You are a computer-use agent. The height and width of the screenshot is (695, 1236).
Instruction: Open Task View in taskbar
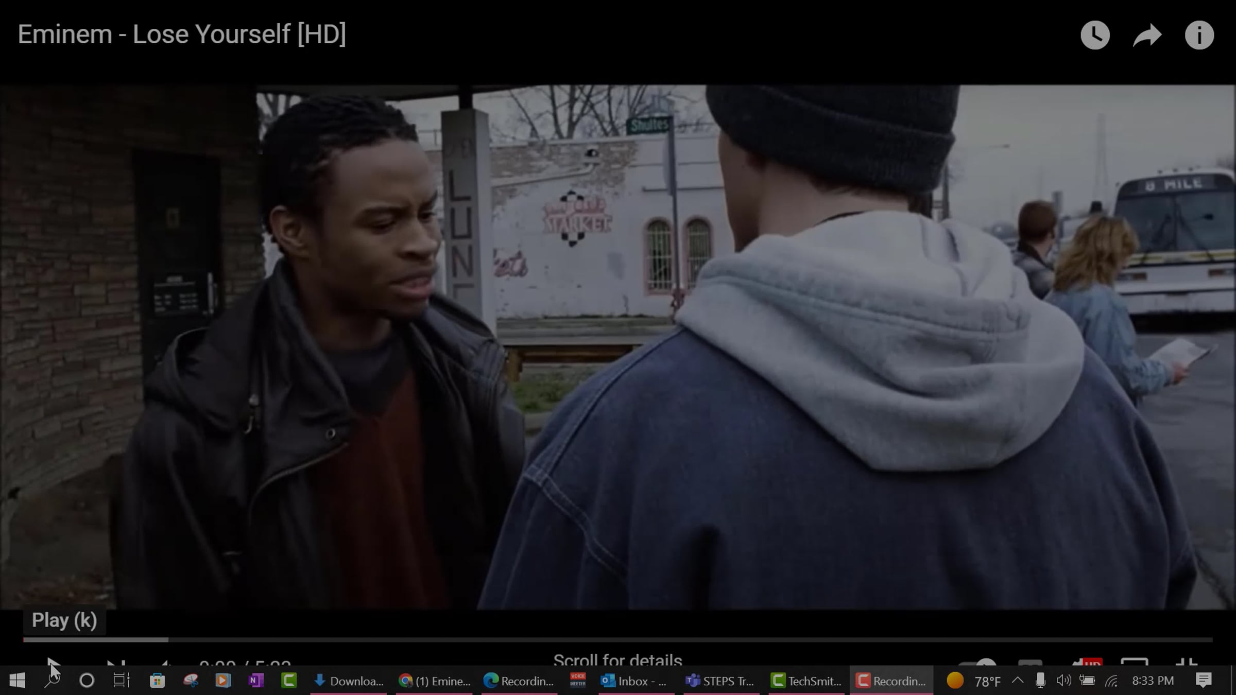pyautogui.click(x=122, y=681)
